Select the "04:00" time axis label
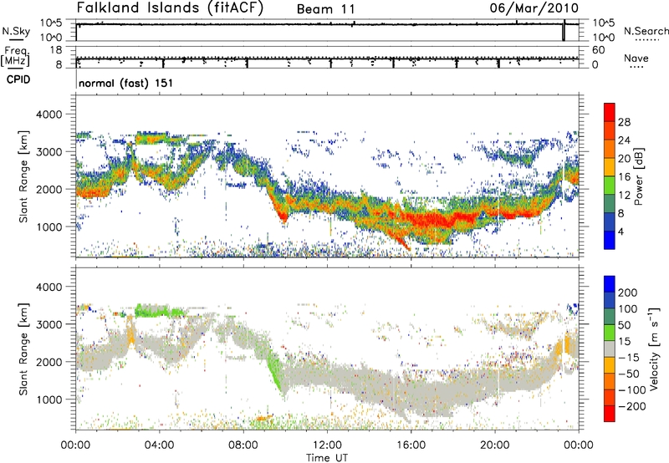The width and height of the screenshot is (669, 463). pos(159,445)
